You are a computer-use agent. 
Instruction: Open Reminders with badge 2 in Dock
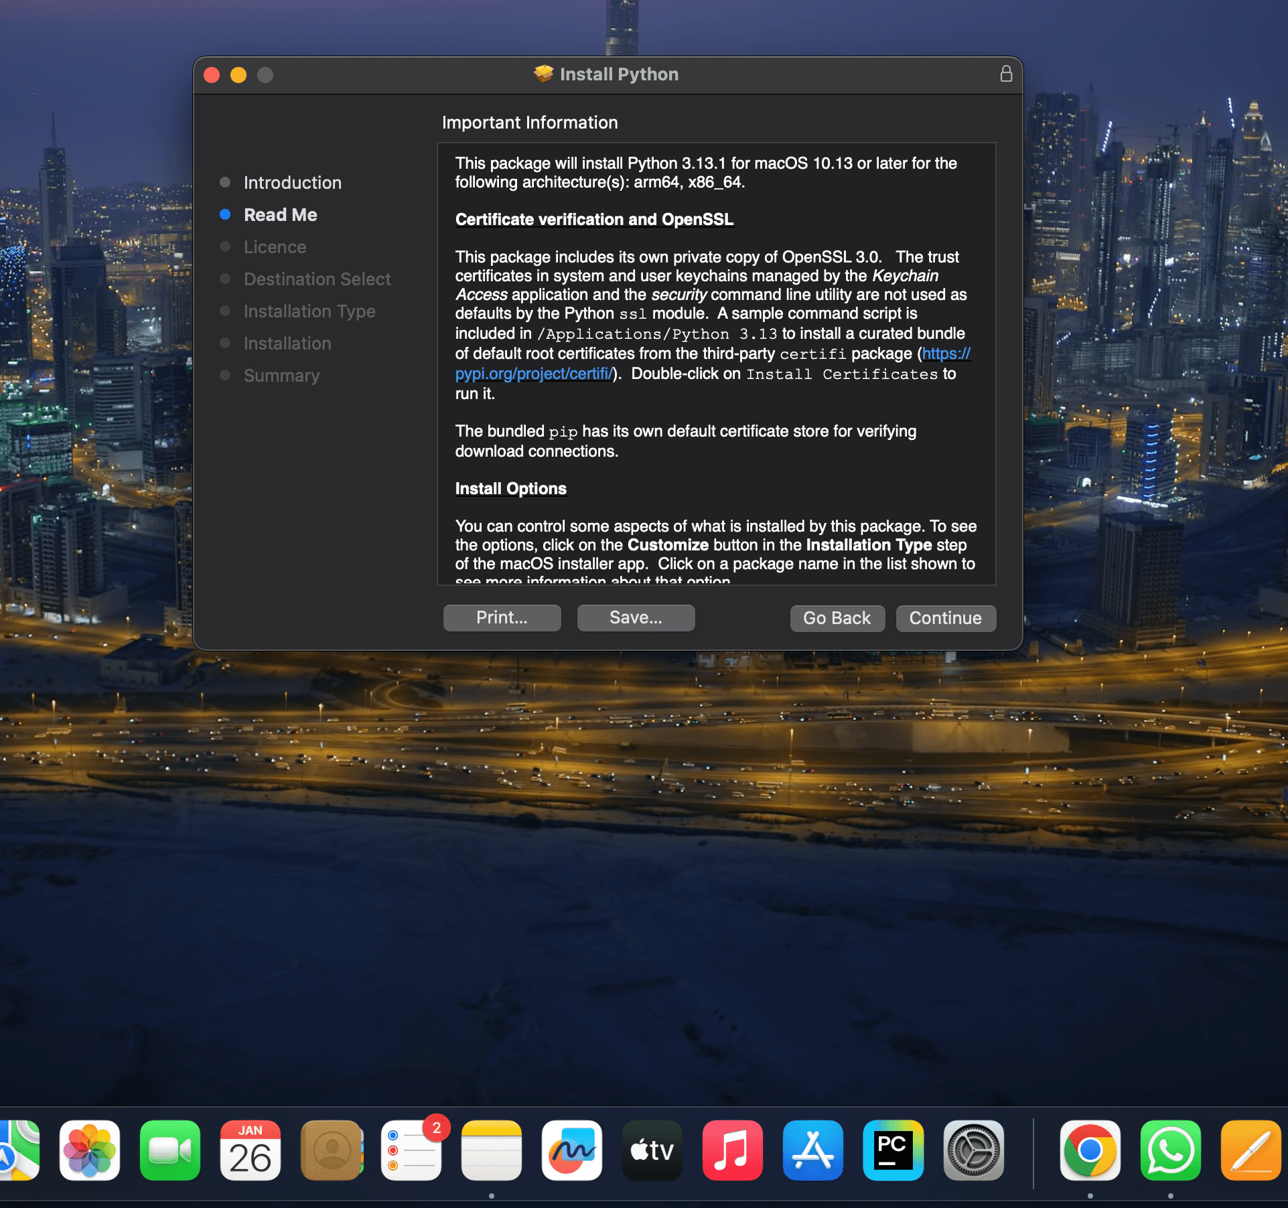pos(411,1150)
